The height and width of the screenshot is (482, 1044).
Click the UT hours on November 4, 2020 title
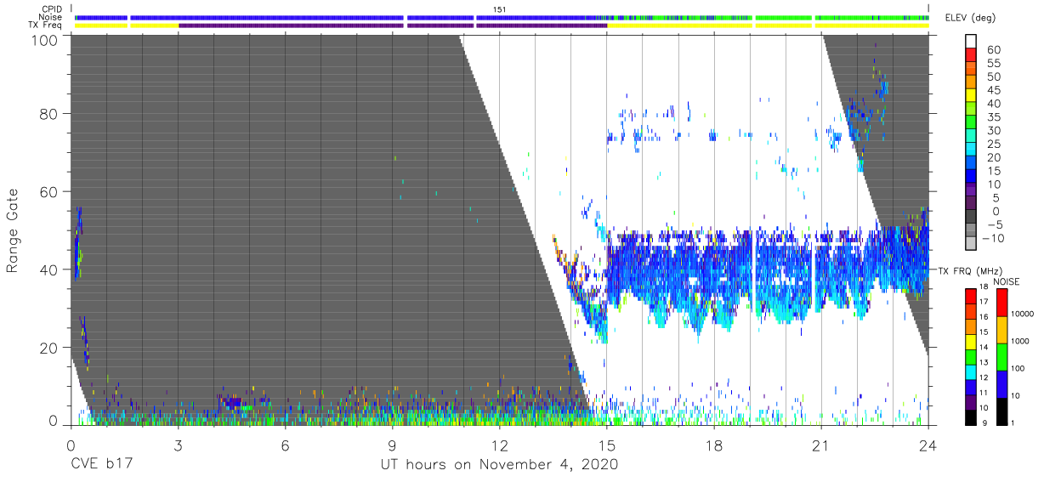point(499,464)
